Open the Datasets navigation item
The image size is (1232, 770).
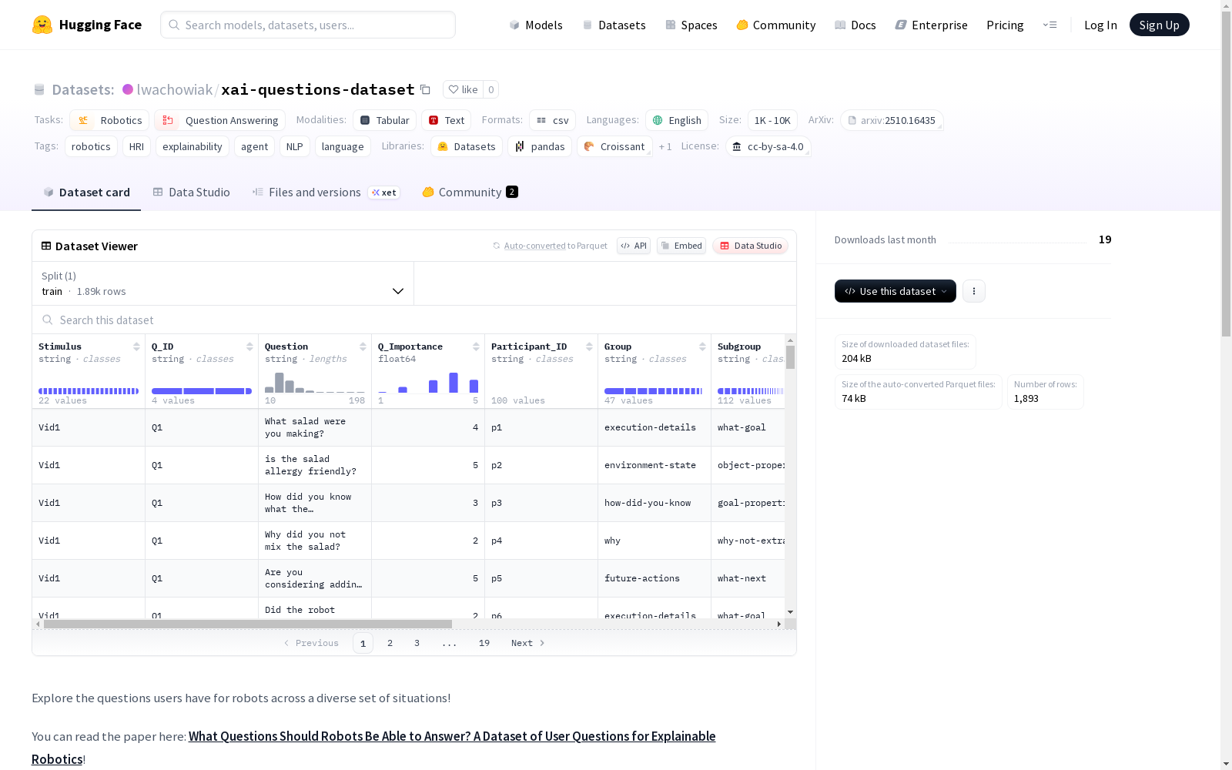614,25
